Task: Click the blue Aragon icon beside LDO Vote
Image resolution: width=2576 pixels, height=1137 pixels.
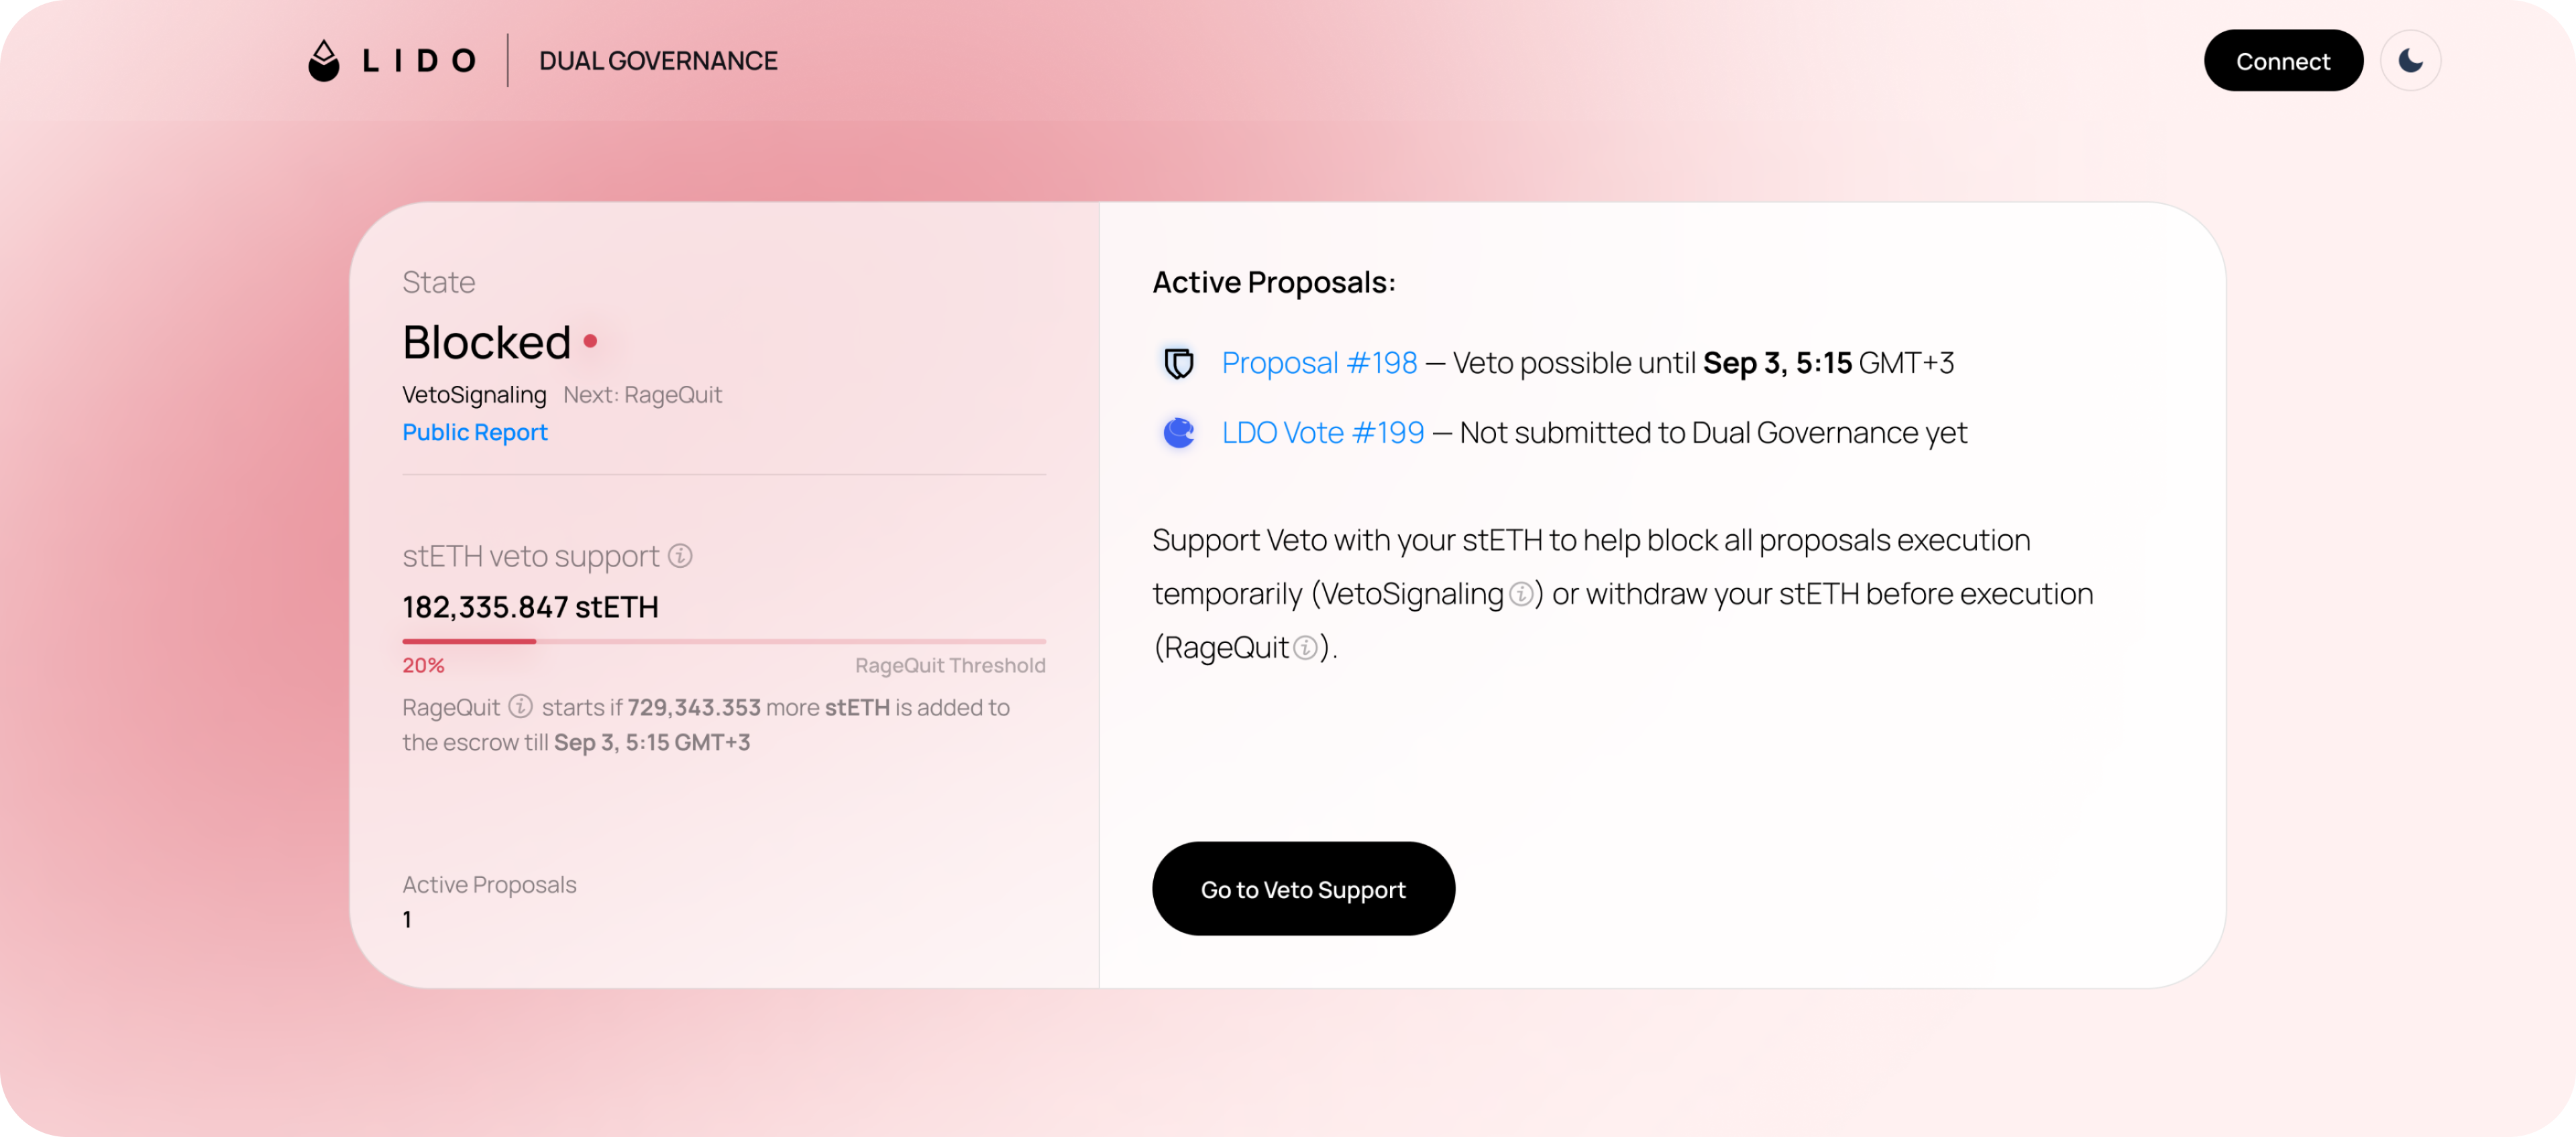Action: pyautogui.click(x=1179, y=432)
